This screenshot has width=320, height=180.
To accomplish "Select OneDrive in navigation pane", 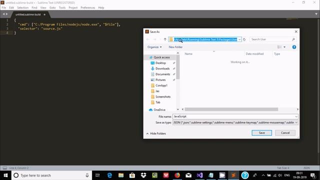I will click(159, 110).
